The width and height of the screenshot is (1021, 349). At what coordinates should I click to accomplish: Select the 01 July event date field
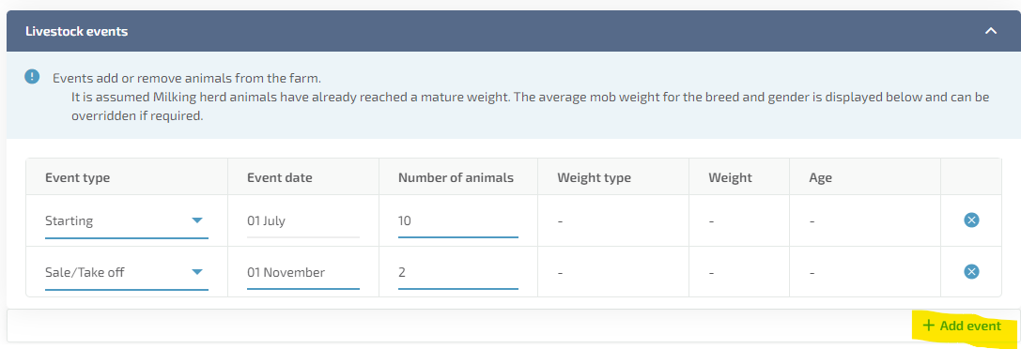tap(303, 221)
